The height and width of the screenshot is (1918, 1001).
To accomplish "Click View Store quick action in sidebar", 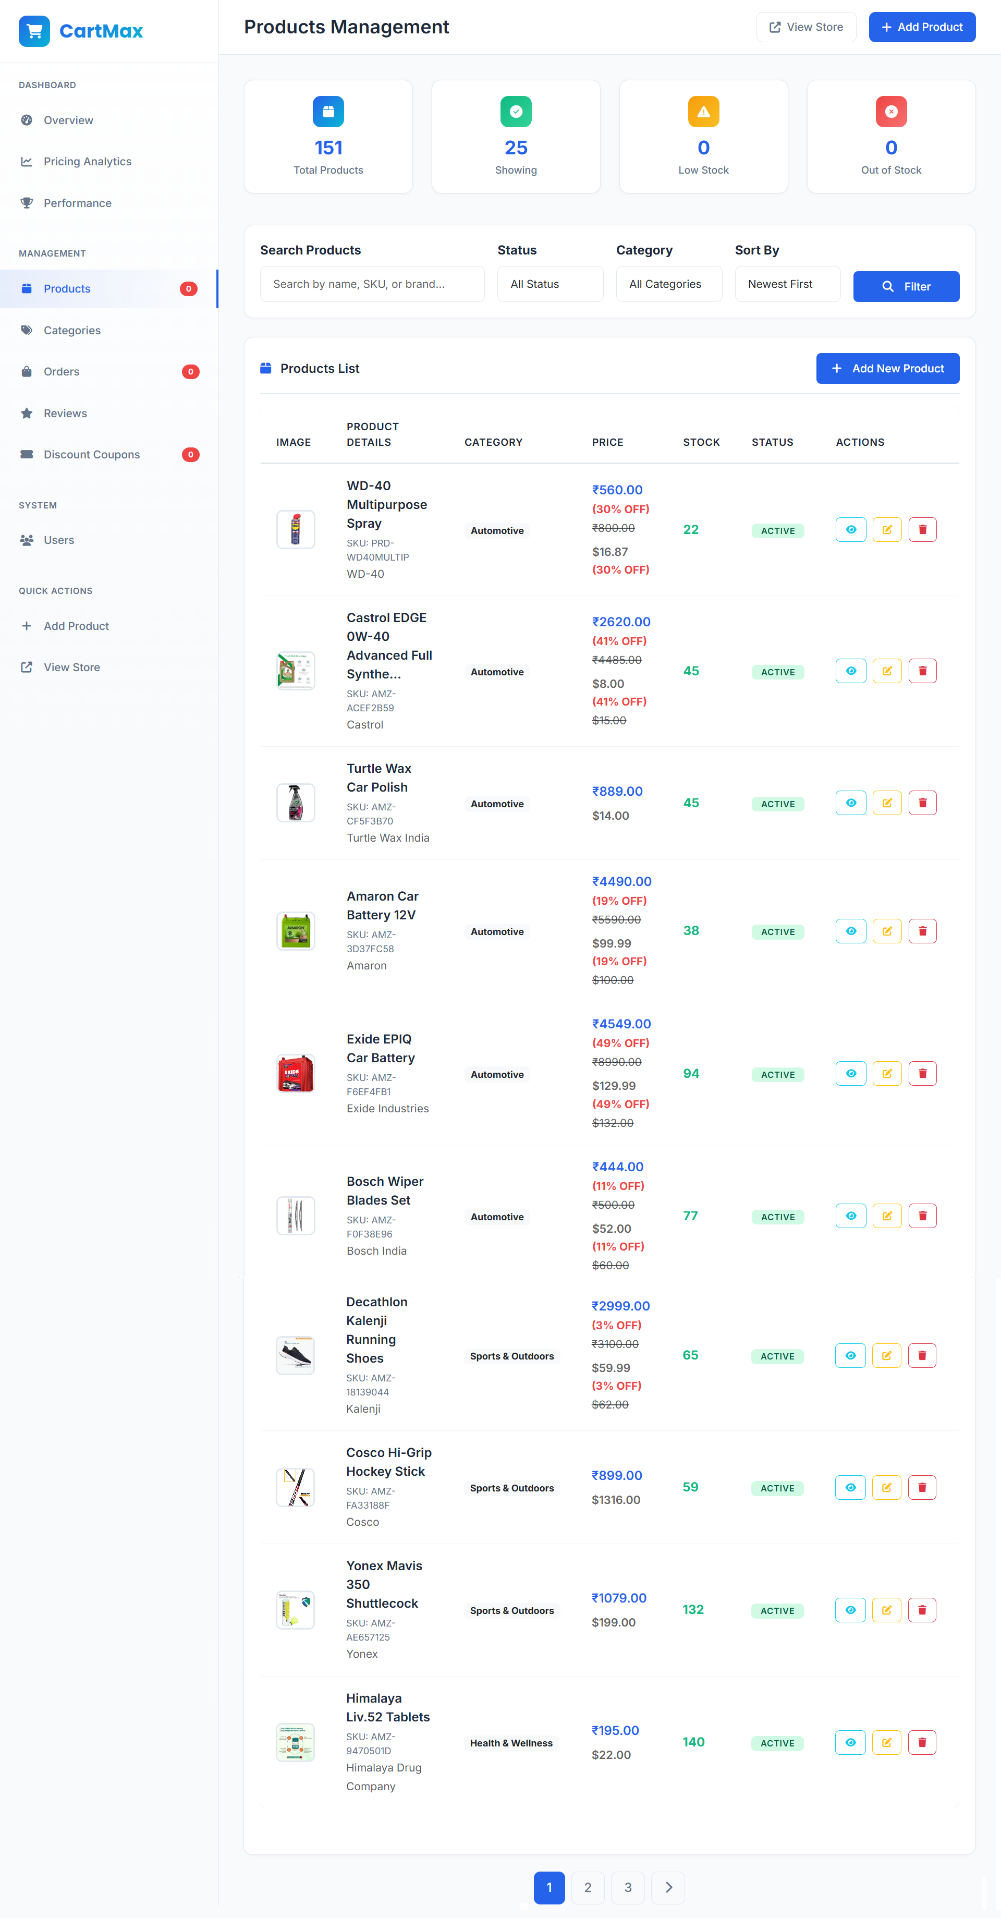I will tap(108, 667).
